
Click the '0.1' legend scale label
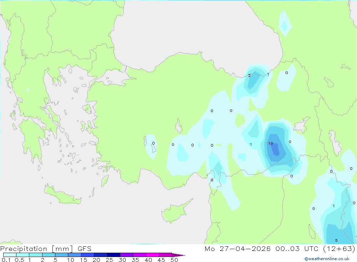click(6, 260)
